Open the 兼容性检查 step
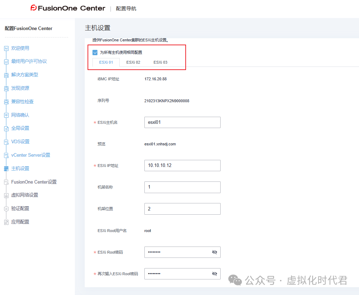 coord(23,102)
